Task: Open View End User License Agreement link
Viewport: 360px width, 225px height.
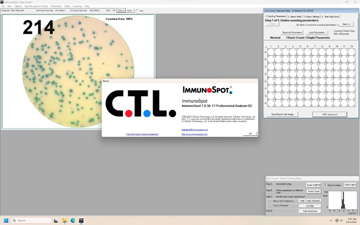Action: pos(142,134)
